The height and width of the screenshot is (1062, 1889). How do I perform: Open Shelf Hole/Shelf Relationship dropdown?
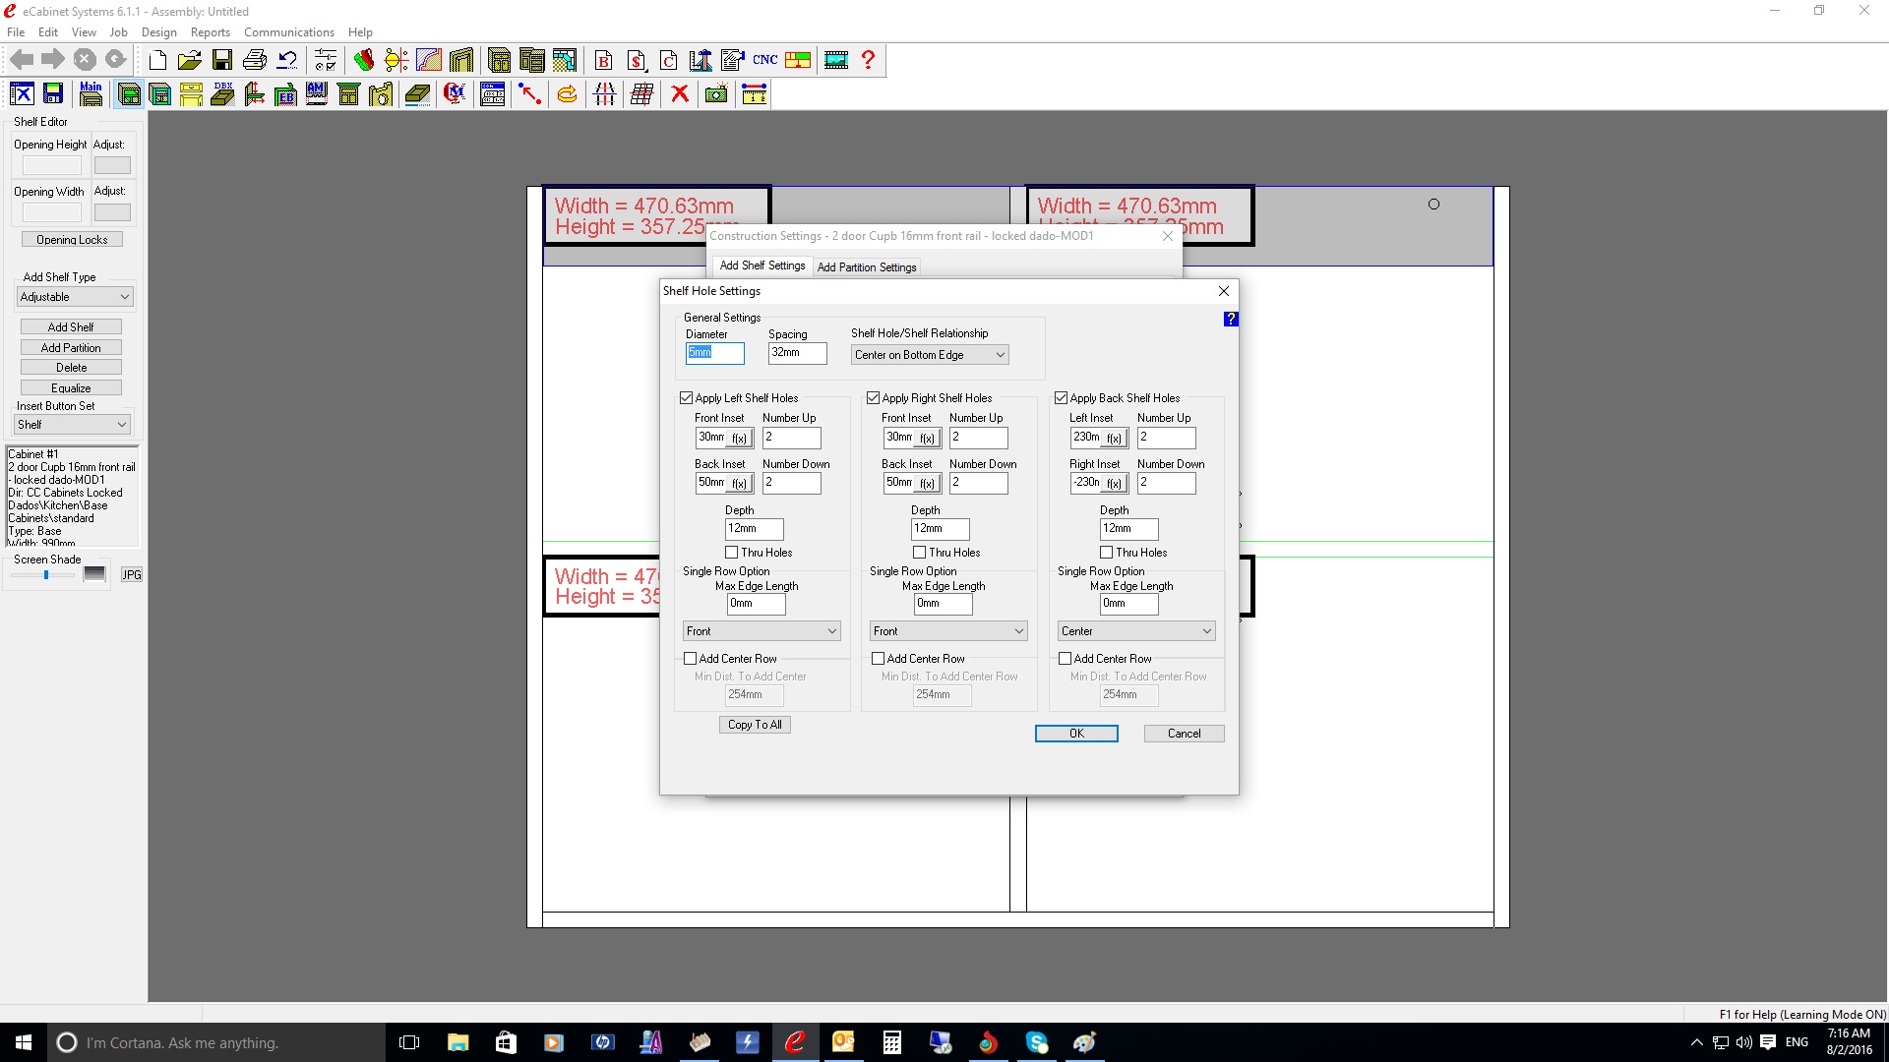point(930,355)
